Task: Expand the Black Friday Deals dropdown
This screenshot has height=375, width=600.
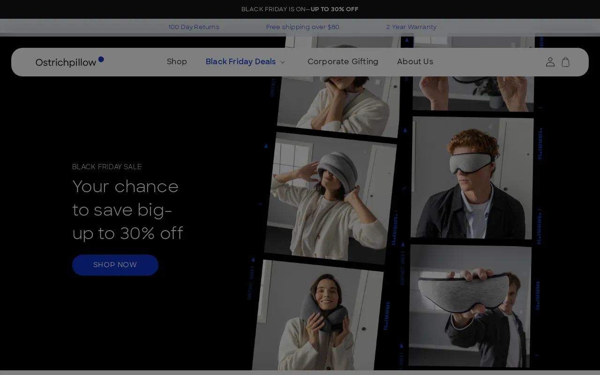Action: coord(240,62)
